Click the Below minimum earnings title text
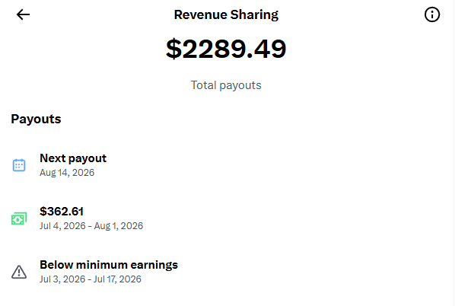This screenshot has height=306, width=468. 109,265
